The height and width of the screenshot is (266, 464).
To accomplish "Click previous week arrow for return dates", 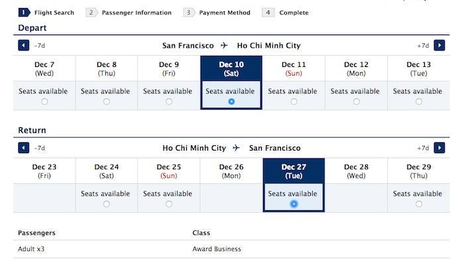I will point(24,148).
